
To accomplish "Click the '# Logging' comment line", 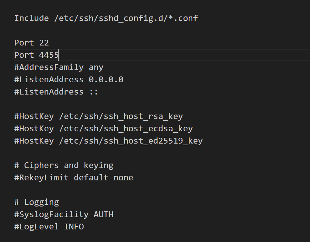I will (36, 202).
